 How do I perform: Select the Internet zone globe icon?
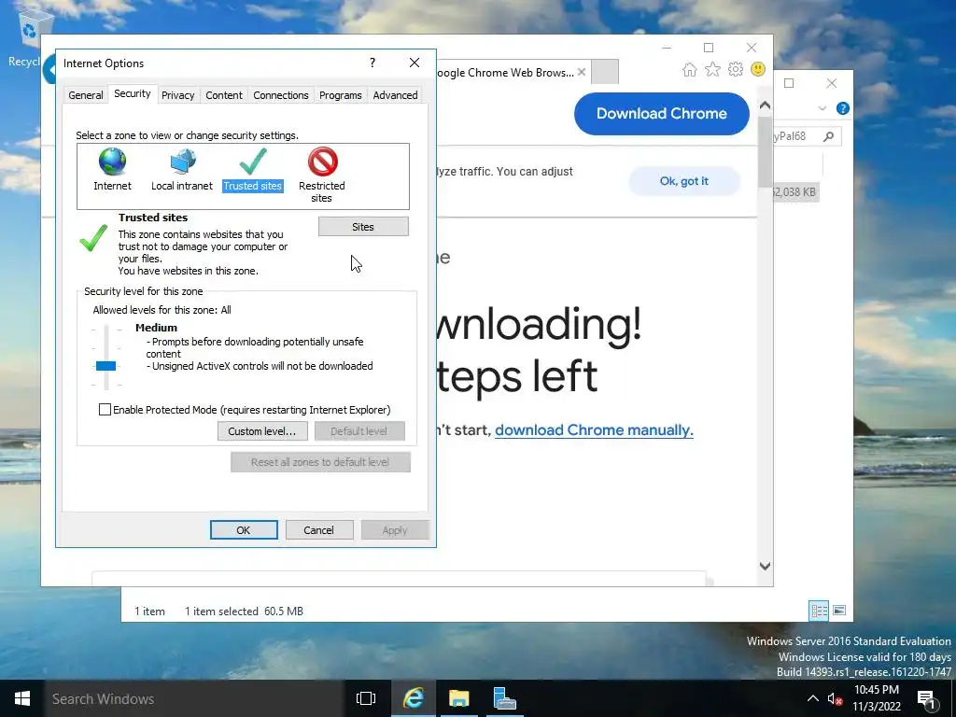112,162
